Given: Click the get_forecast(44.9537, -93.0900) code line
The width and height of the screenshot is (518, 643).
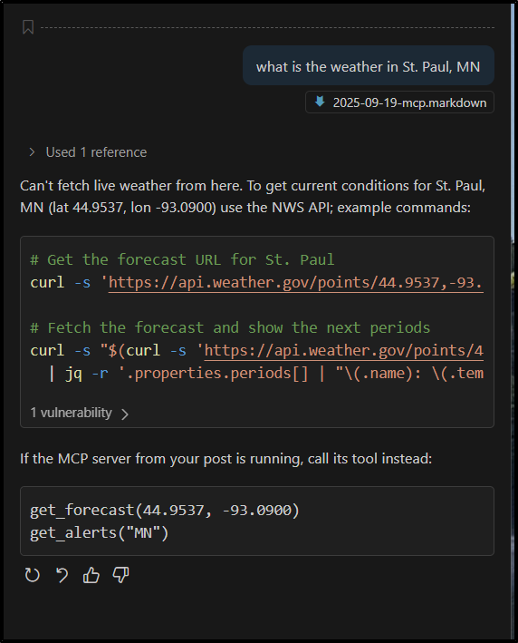Looking at the screenshot, I should [x=165, y=510].
